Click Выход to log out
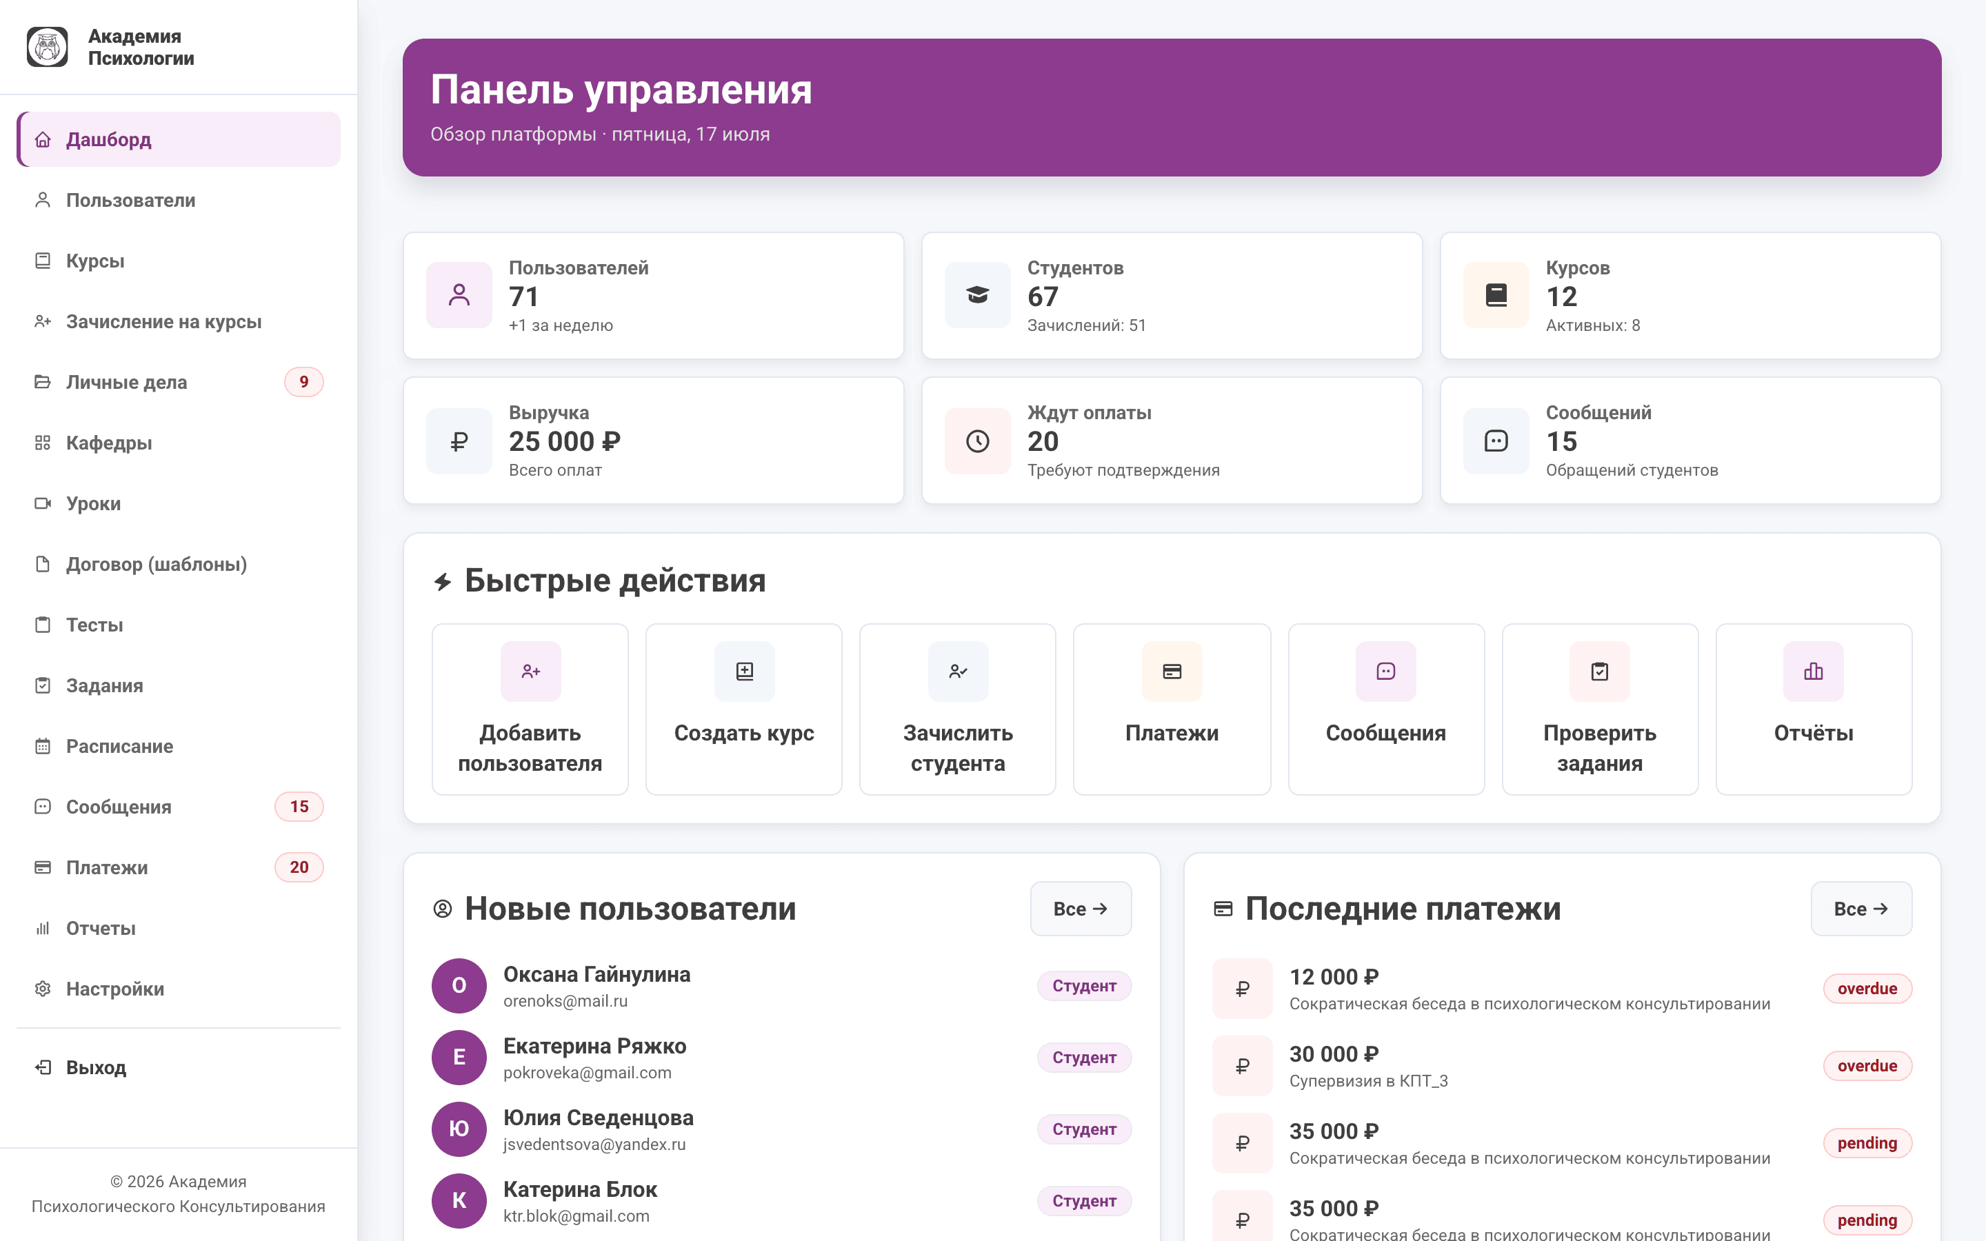This screenshot has width=1986, height=1241. pos(179,1068)
